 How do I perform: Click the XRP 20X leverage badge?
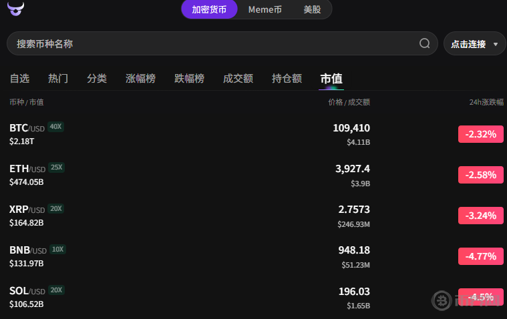pyautogui.click(x=56, y=209)
